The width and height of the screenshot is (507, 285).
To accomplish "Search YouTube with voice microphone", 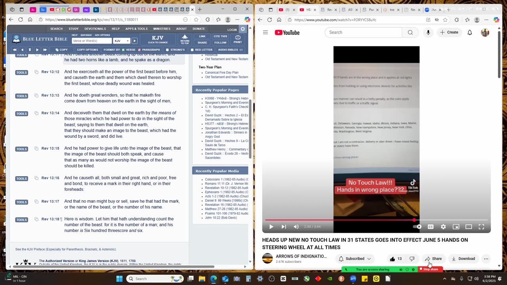I will (x=428, y=32).
